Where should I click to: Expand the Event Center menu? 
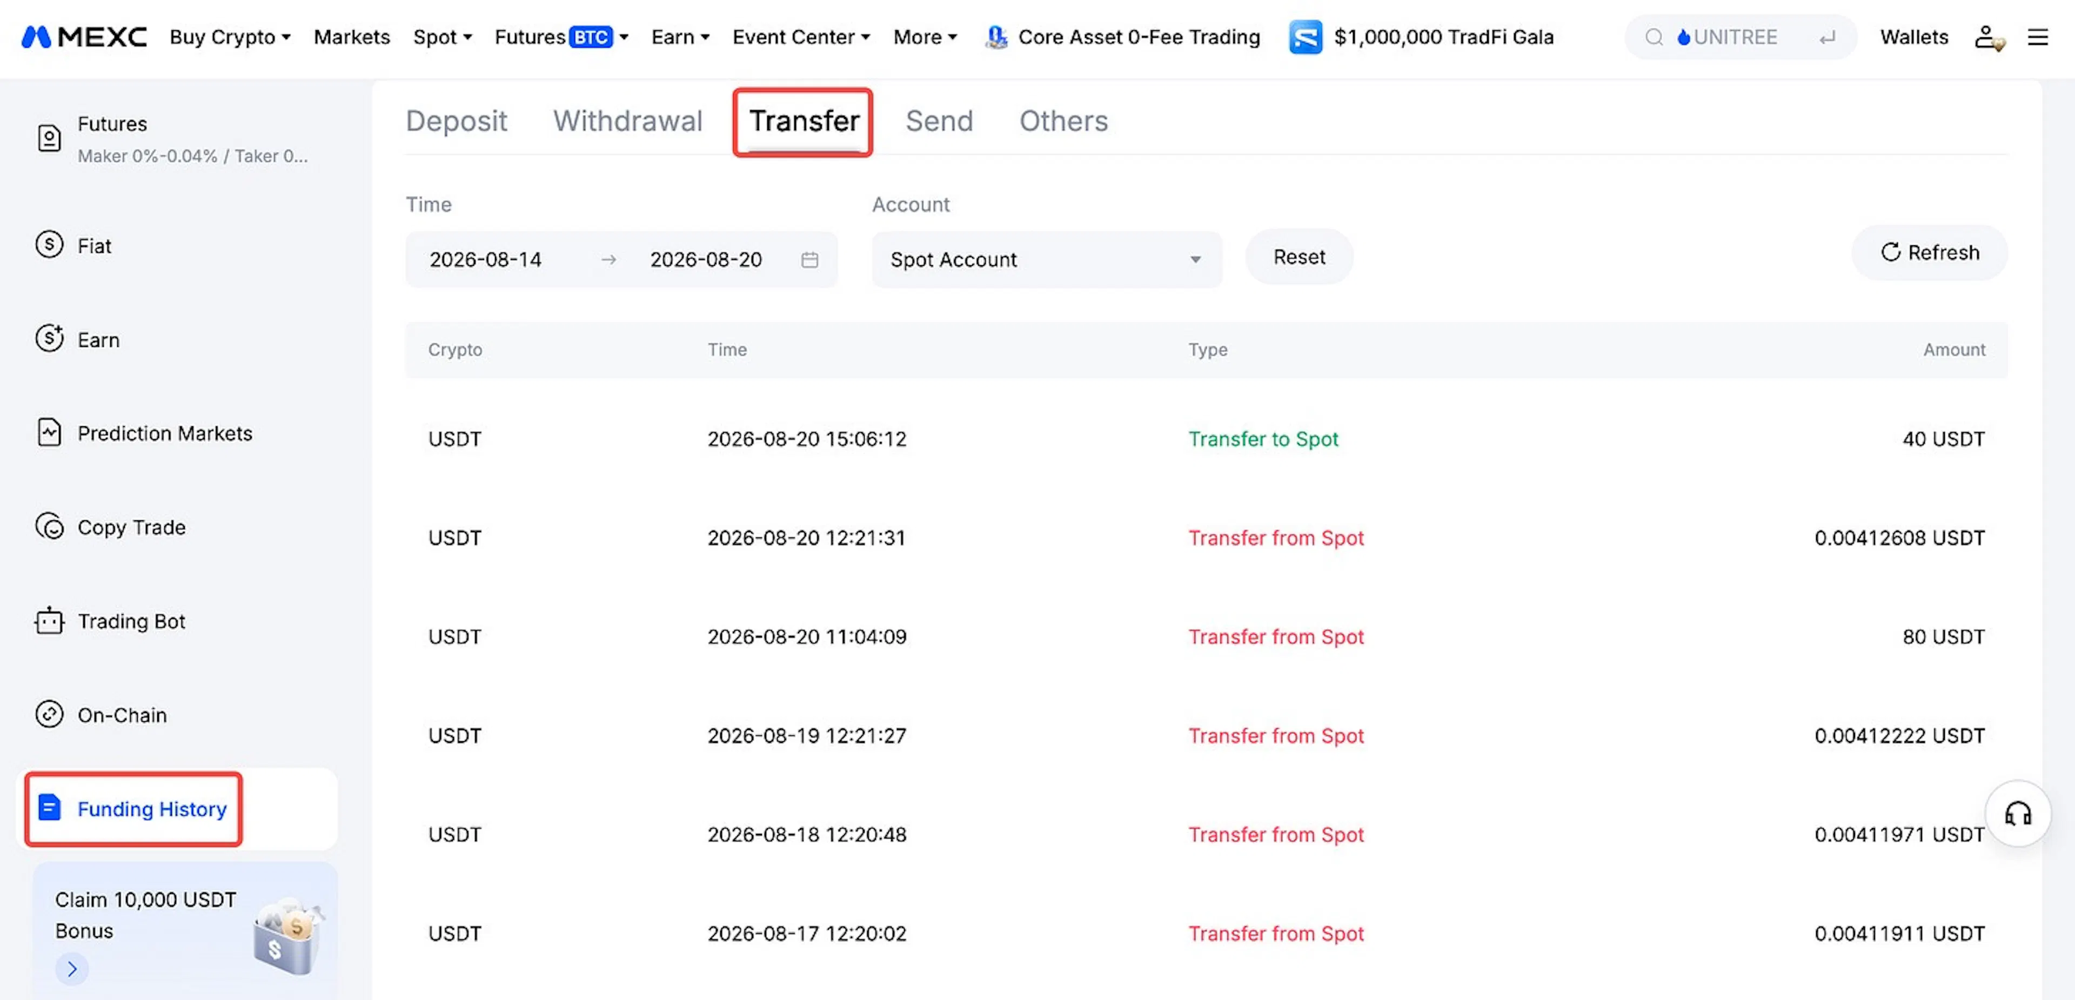(801, 37)
